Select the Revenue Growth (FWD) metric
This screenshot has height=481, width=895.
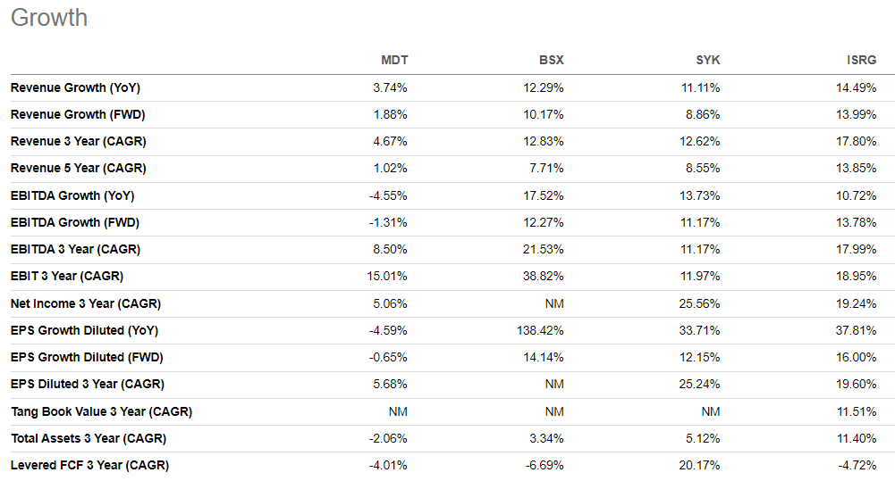pyautogui.click(x=78, y=115)
